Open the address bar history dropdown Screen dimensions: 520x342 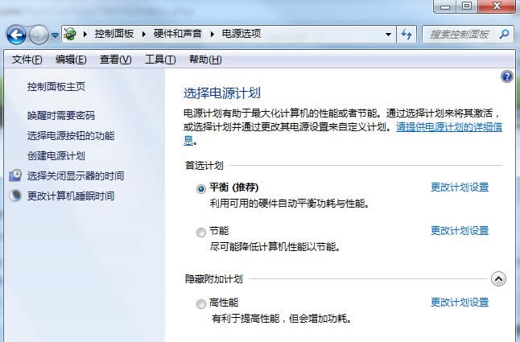coord(388,35)
